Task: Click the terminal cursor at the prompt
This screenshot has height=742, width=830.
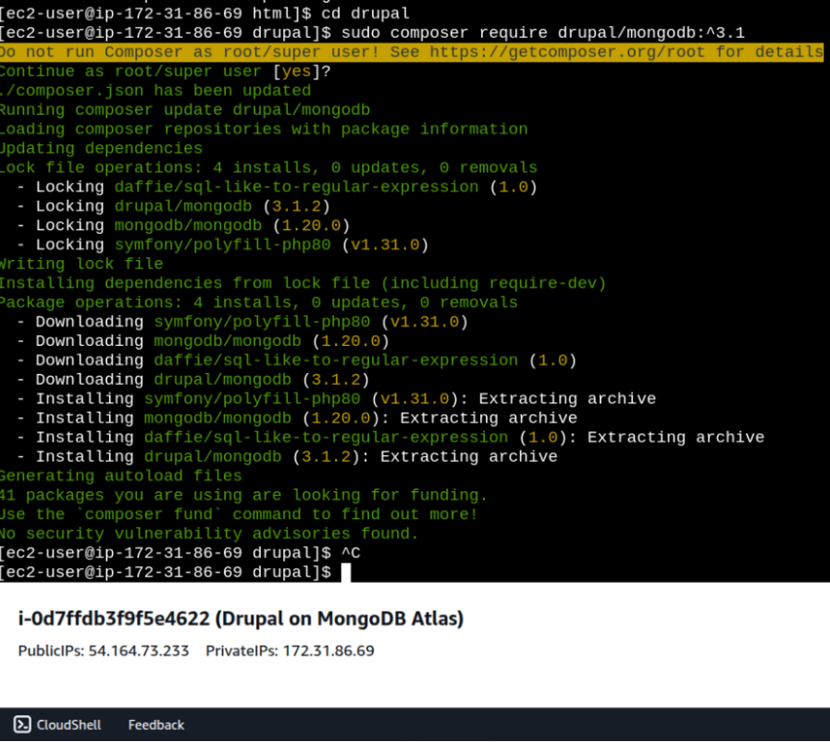Action: (x=346, y=572)
